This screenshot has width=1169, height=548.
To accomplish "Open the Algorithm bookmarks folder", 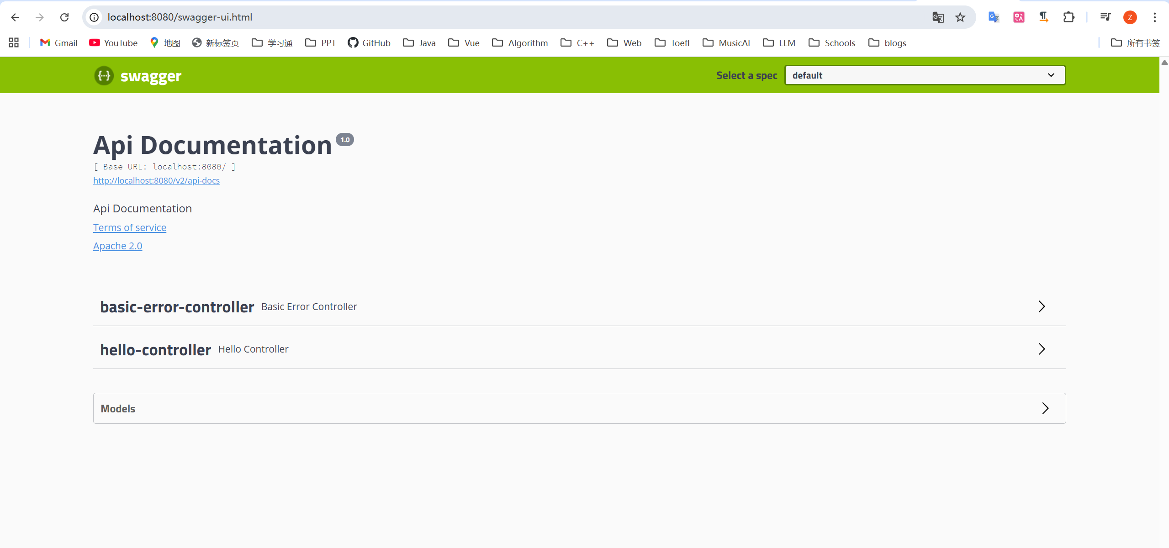I will point(520,43).
